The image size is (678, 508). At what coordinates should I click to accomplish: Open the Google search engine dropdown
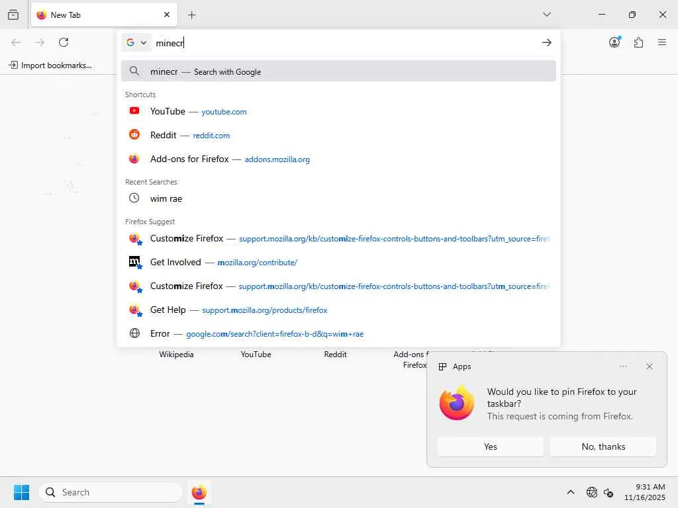click(136, 42)
